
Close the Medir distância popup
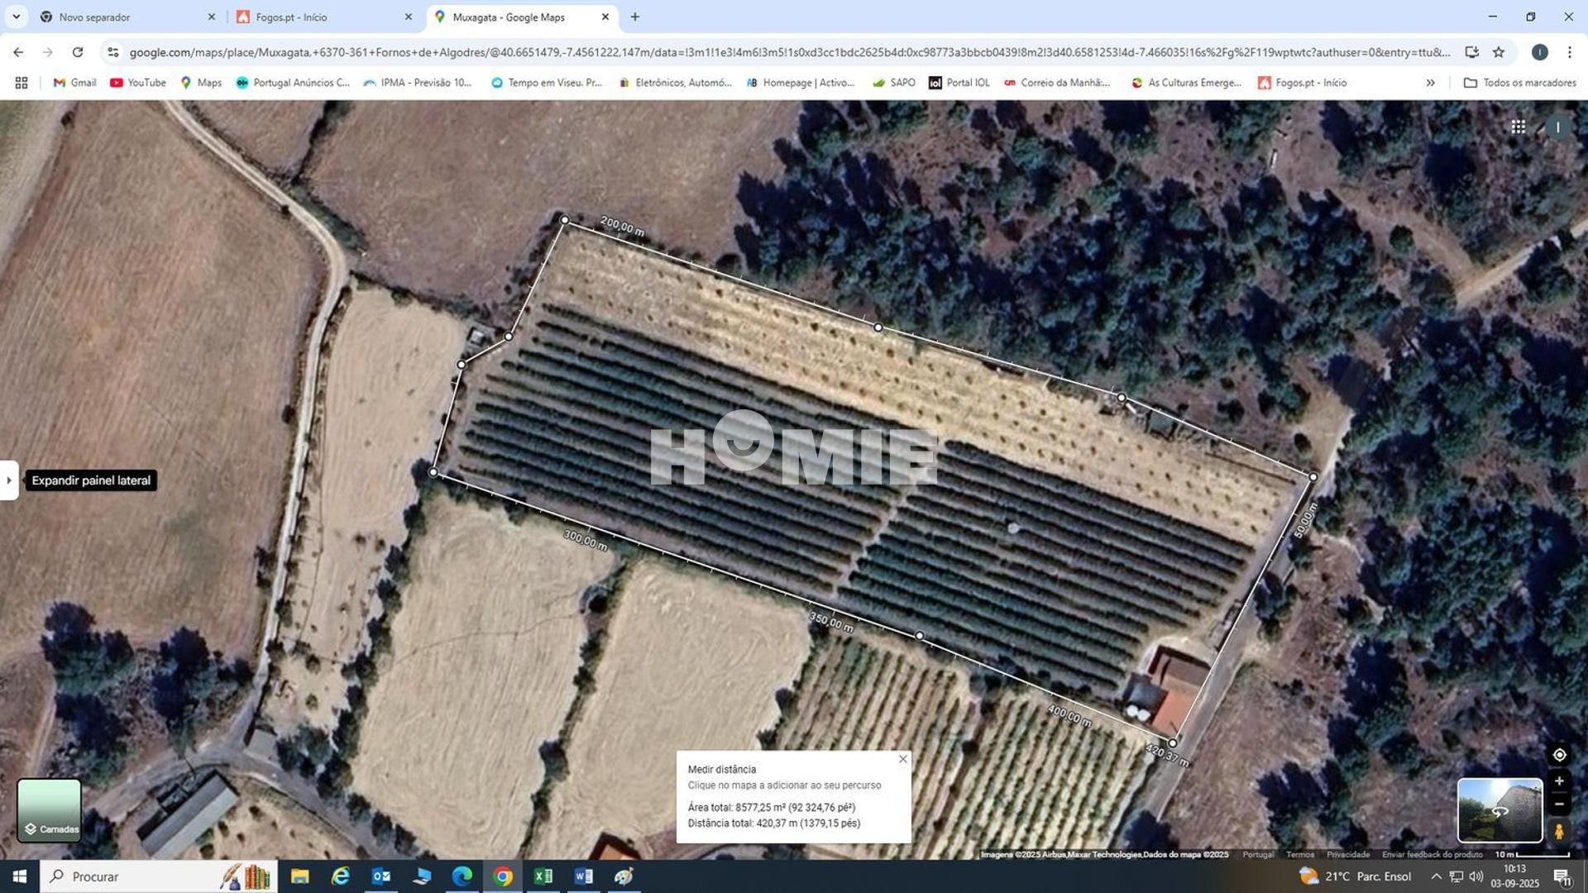point(902,759)
